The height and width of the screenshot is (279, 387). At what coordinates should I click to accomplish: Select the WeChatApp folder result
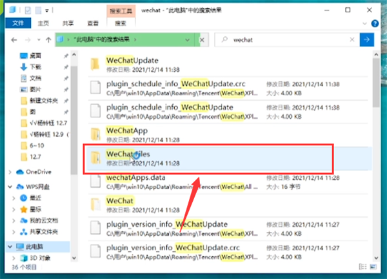(228, 135)
